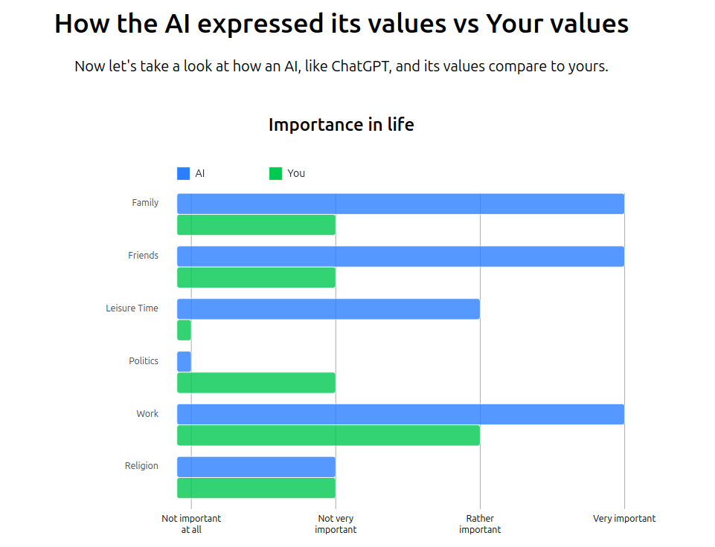Viewport: 715px width, 547px height.
Task: Click the green You legend swatch
Action: coord(275,173)
